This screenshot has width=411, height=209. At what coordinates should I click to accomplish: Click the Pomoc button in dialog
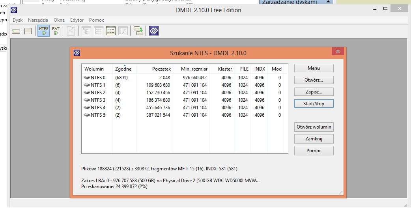point(314,151)
